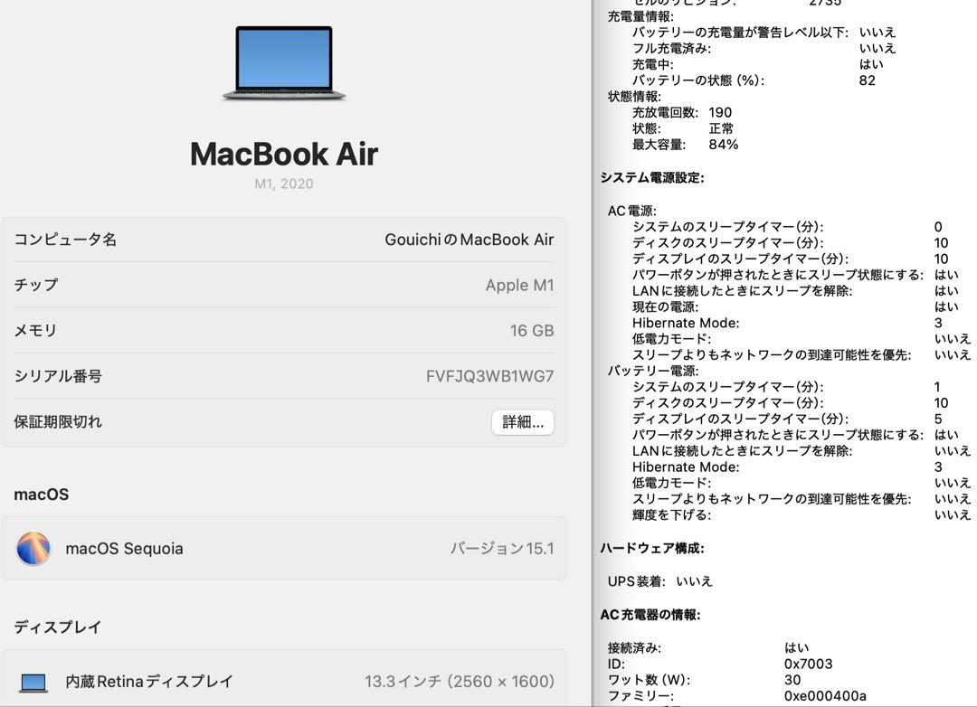
Task: Click the Apple M1 chip value
Action: pos(519,286)
